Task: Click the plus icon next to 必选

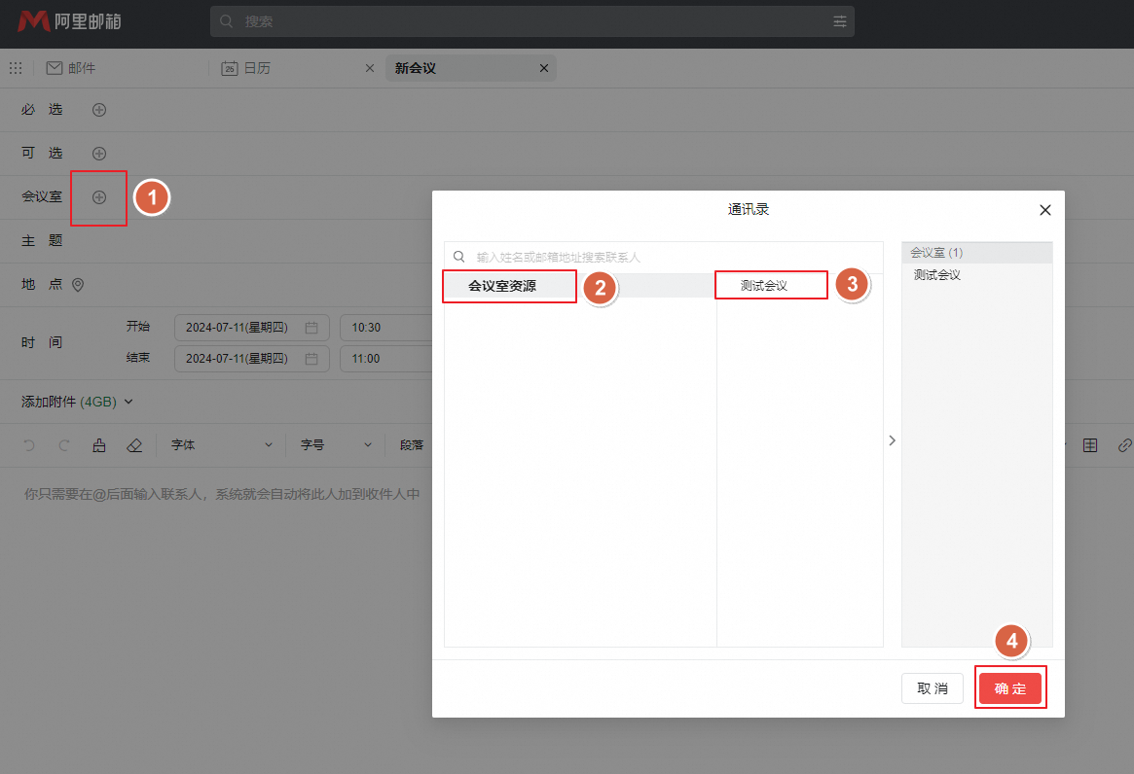Action: (98, 110)
